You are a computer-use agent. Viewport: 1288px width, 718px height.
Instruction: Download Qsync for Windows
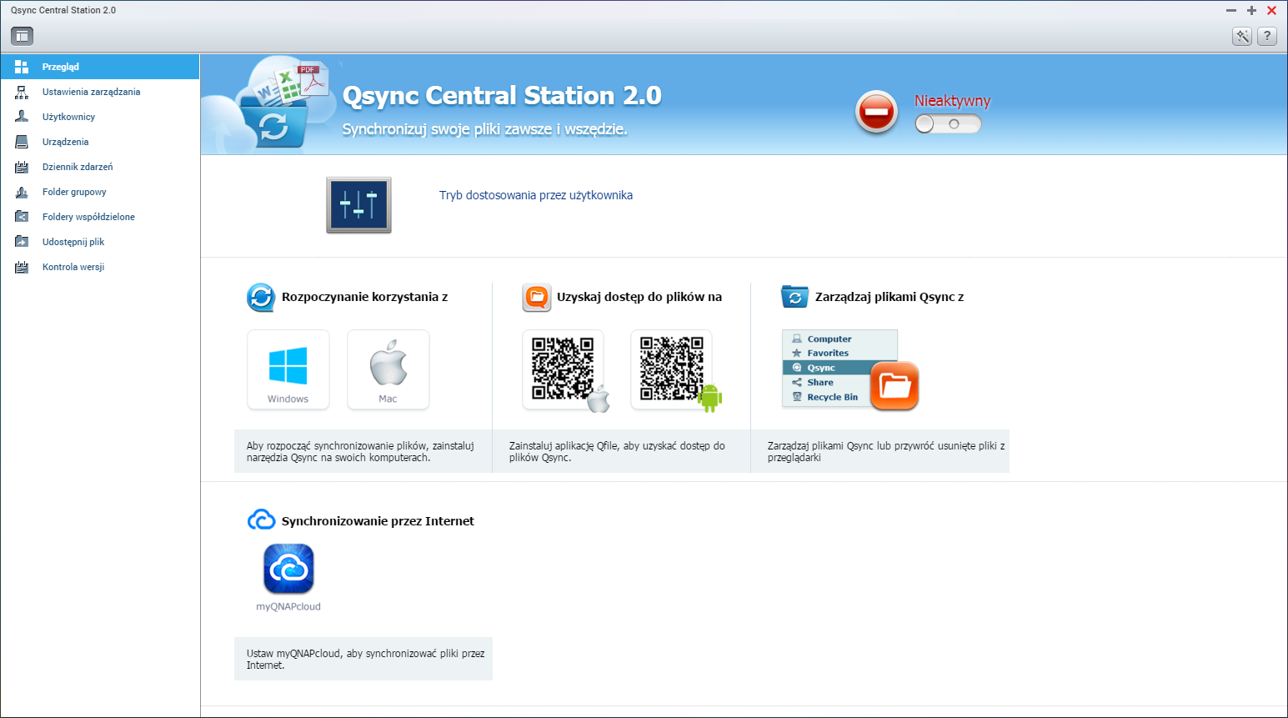point(288,369)
